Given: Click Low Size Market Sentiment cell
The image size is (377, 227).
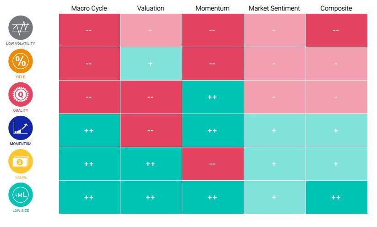Looking at the screenshot, I should pyautogui.click(x=274, y=197).
